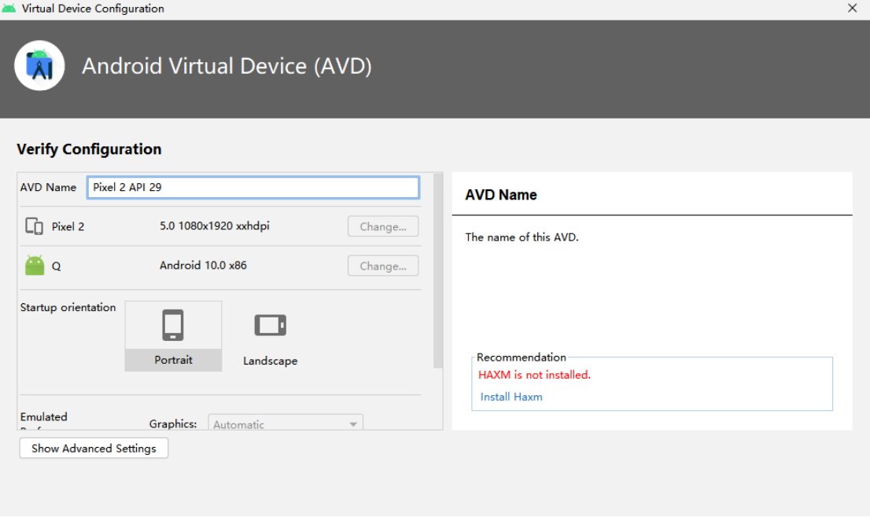Change the Pixel 2 device definition
The image size is (870, 517).
(383, 226)
